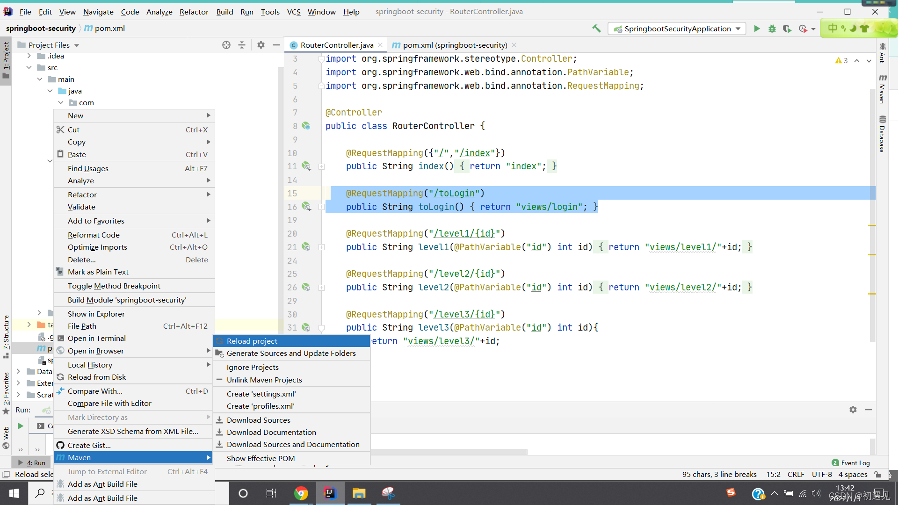Rerun with green play in Run panel

click(x=20, y=426)
